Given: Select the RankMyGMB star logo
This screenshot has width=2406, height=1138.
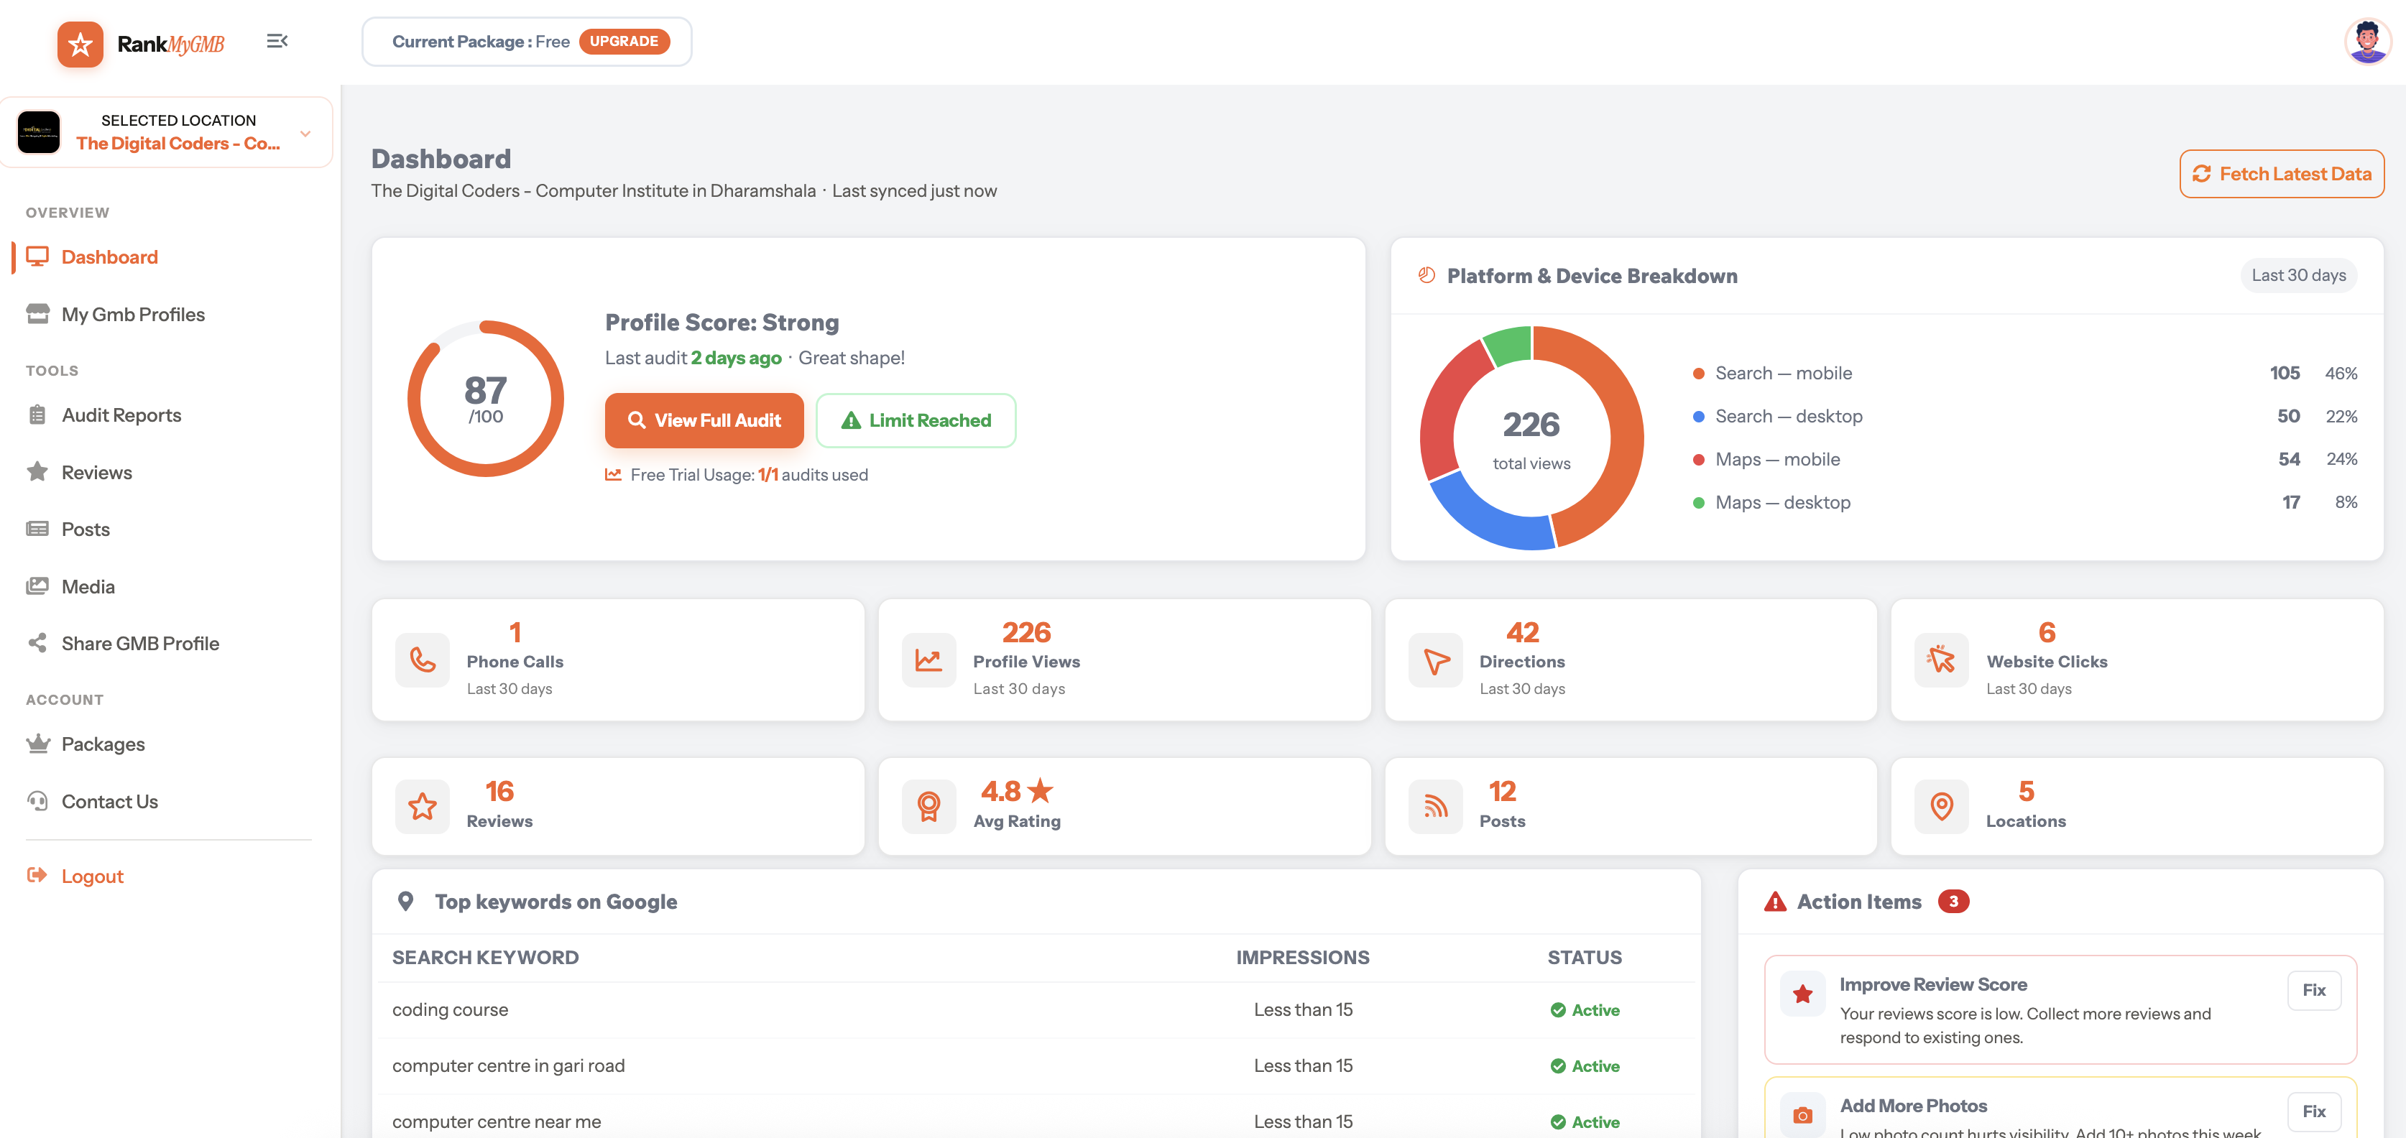Looking at the screenshot, I should (x=81, y=43).
